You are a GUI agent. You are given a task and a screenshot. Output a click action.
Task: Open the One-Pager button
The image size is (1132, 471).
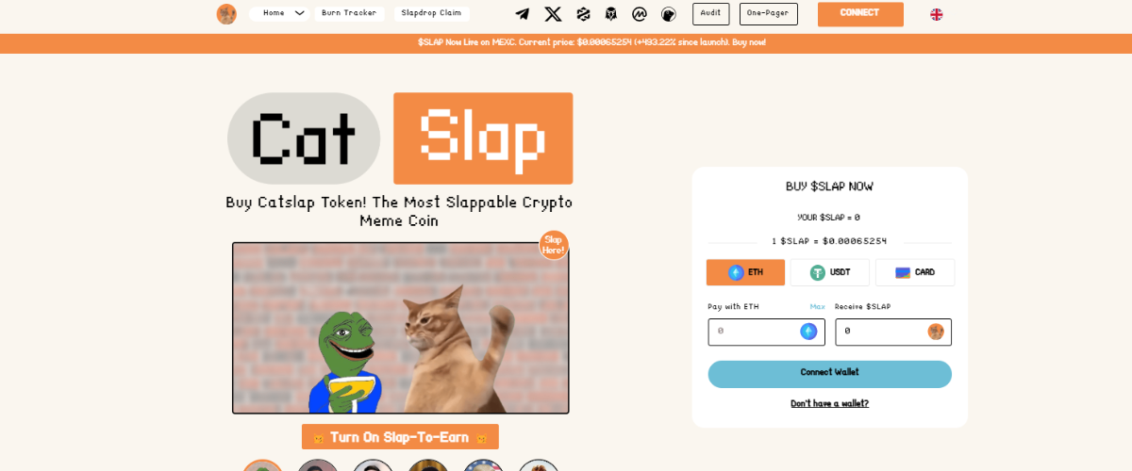point(768,13)
